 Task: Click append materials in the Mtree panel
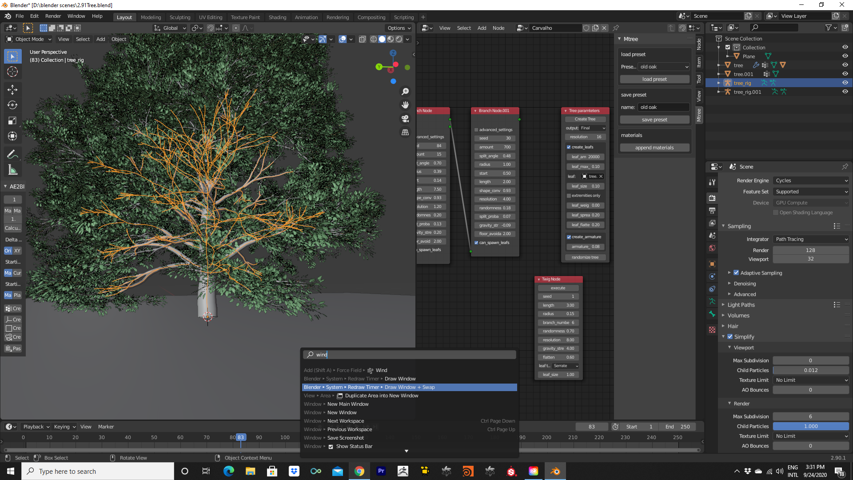654,147
